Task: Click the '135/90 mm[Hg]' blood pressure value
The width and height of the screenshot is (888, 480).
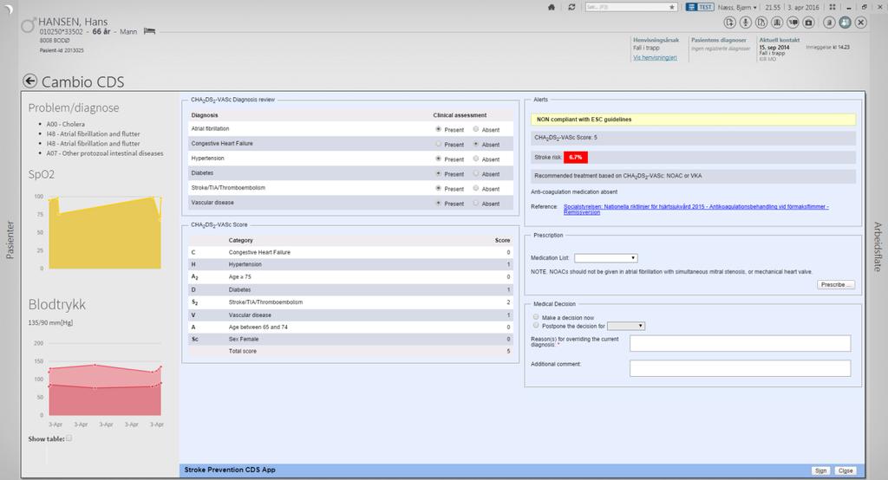Action: 50,322
